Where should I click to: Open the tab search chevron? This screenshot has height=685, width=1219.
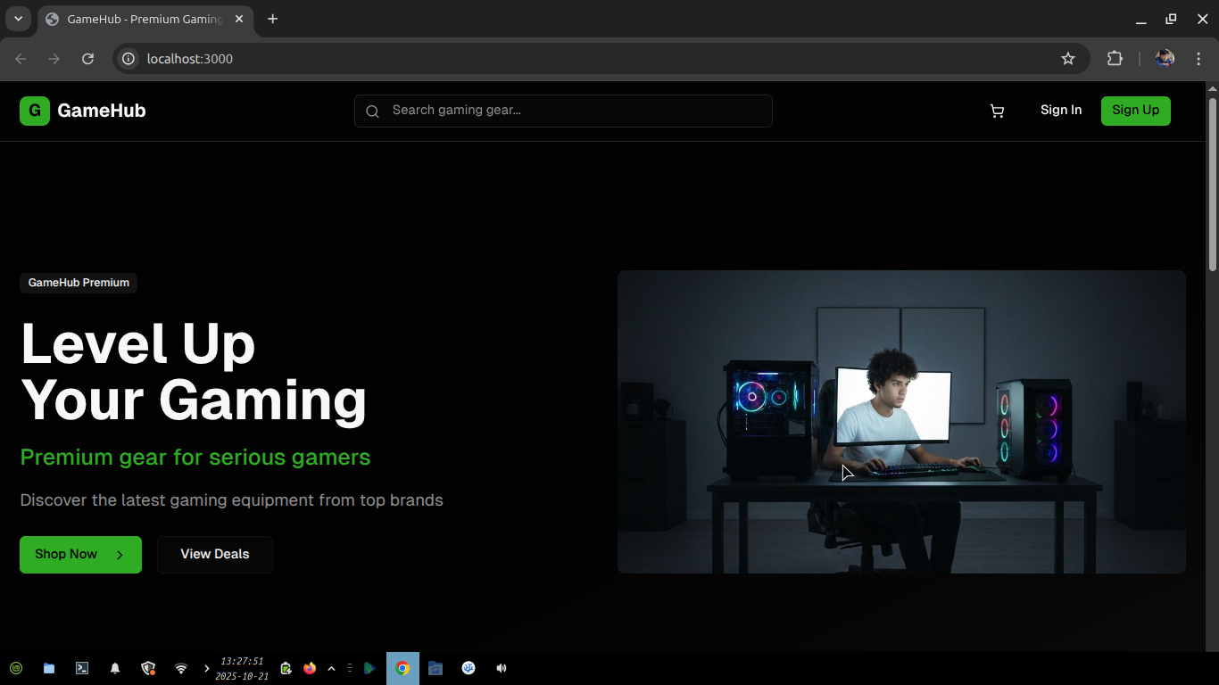pos(18,18)
